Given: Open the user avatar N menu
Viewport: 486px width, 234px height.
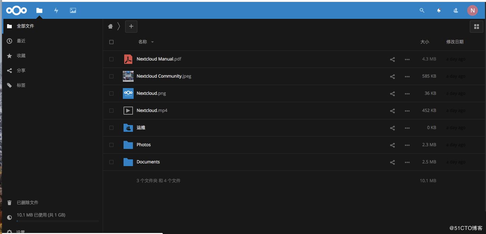Looking at the screenshot, I should pyautogui.click(x=472, y=10).
